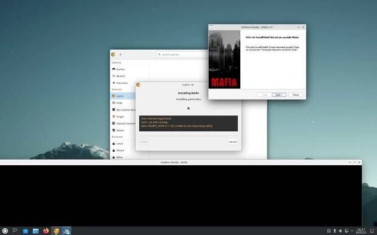Open the volume control in the system tray
Screen dimensions: 377x235
click(x=341, y=231)
